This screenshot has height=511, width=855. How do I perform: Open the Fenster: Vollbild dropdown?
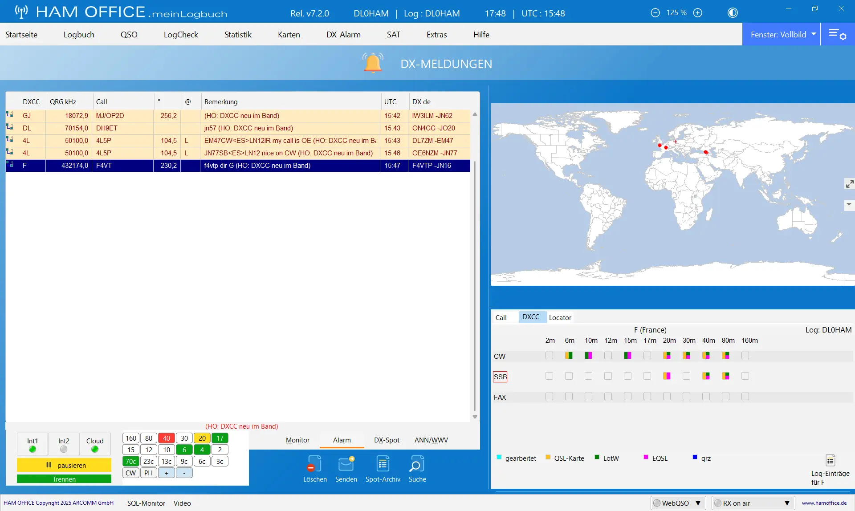click(x=782, y=34)
